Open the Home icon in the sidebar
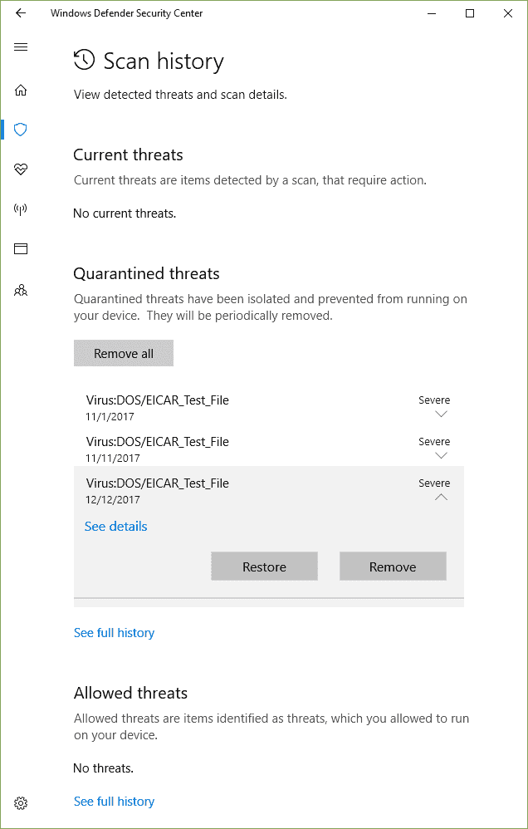The image size is (528, 829). click(21, 91)
